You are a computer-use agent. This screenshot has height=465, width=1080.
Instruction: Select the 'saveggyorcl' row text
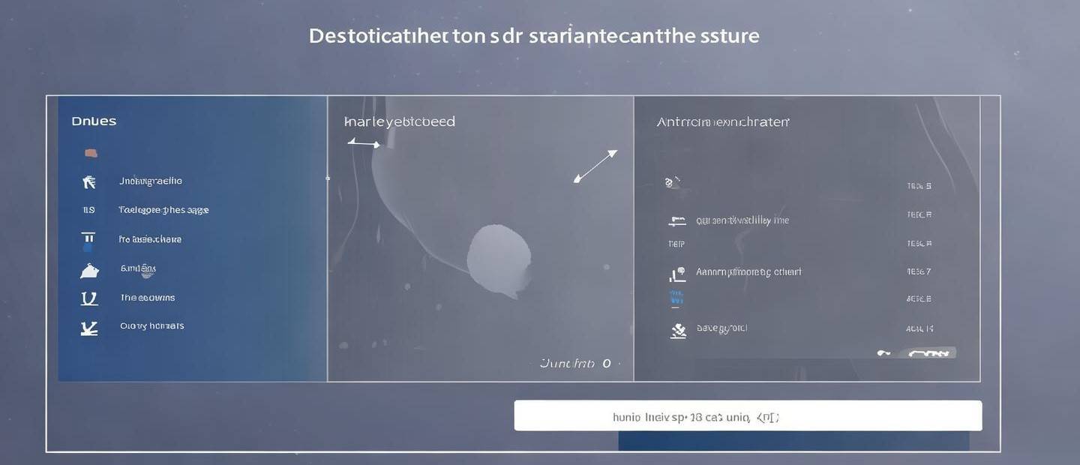tap(721, 328)
